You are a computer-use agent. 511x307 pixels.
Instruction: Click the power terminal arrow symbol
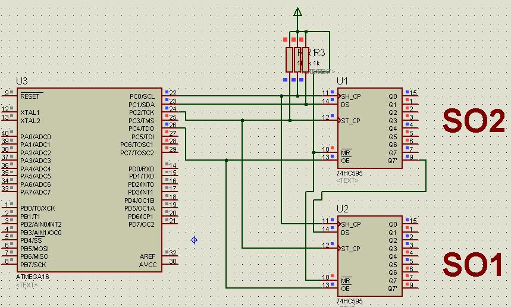tap(297, 12)
